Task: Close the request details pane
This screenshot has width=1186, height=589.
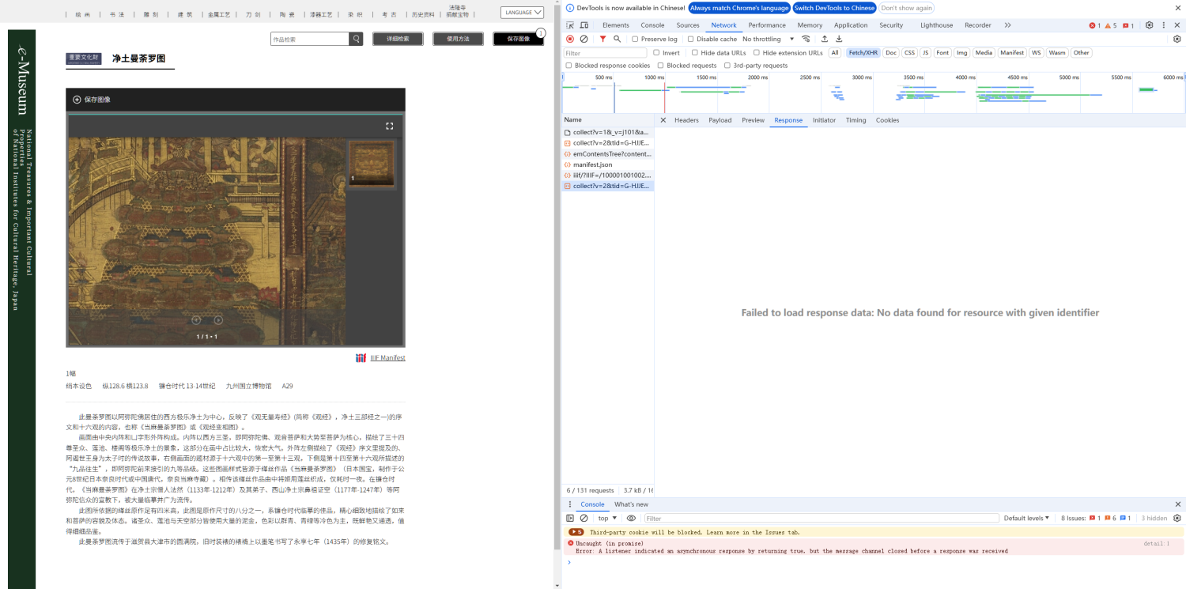Action: pos(663,120)
